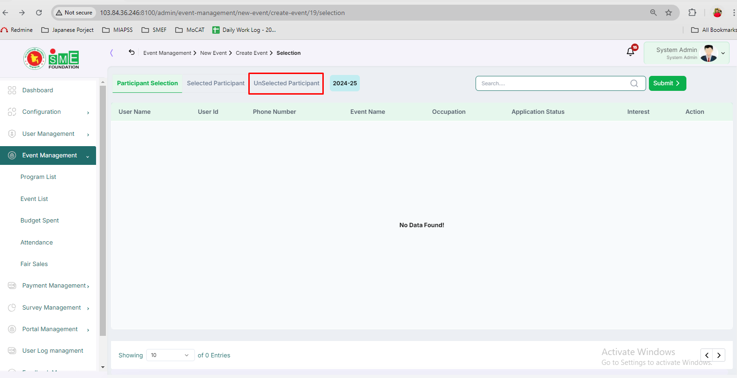Go forward using the browser forward arrow
The width and height of the screenshot is (737, 378).
click(22, 13)
